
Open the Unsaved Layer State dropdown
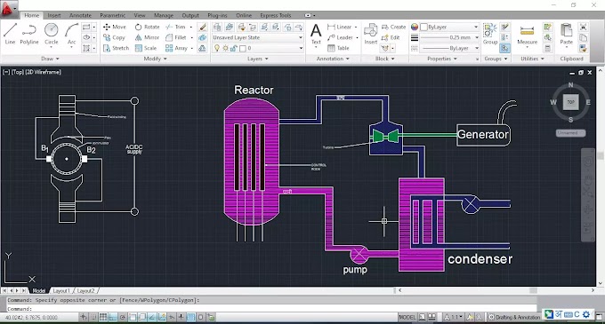pyautogui.click(x=257, y=37)
